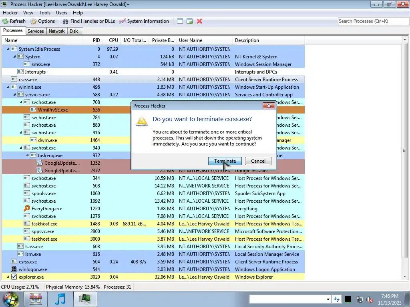The height and width of the screenshot is (307, 410).
Task: Open Options from the toolbar
Action: 42,21
